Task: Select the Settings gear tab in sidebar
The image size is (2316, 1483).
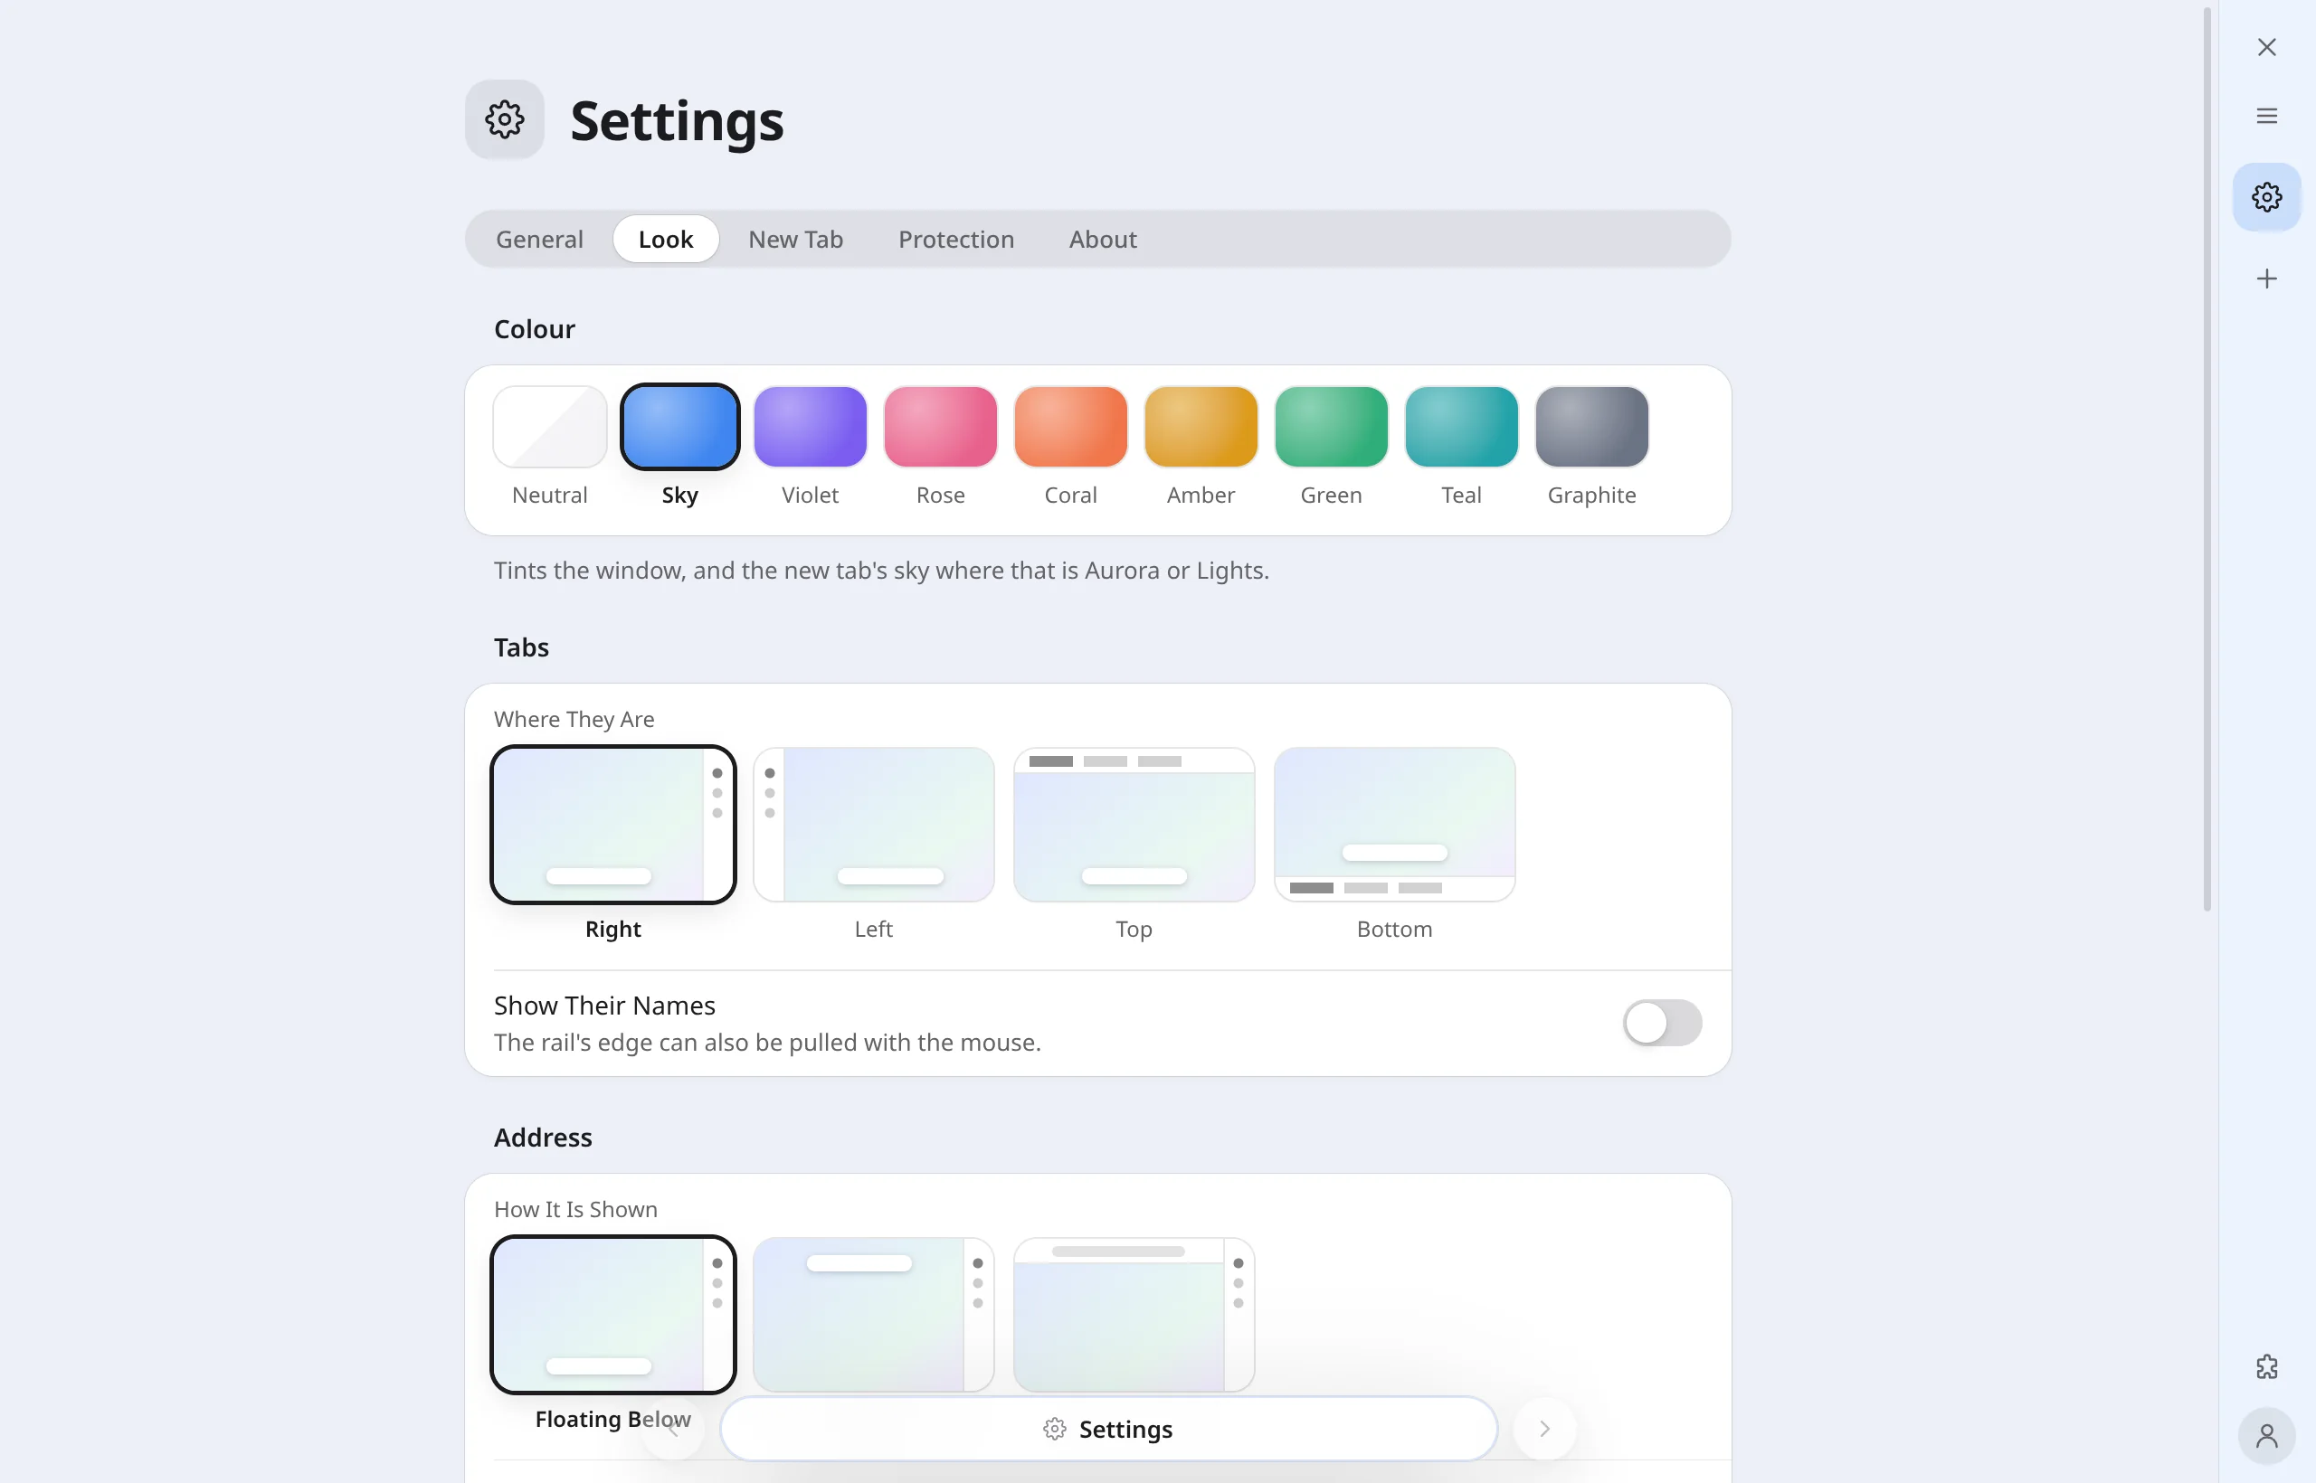Action: pos(2266,197)
